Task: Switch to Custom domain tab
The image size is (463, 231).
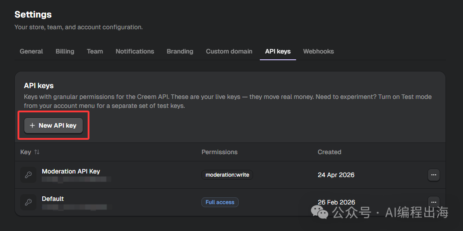Action: point(229,51)
